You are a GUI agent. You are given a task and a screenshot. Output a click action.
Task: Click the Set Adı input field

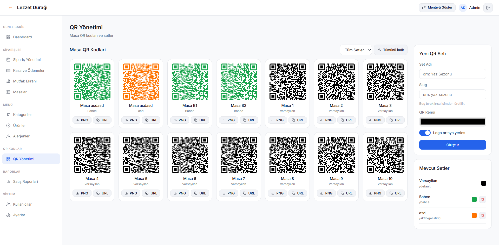tap(452, 74)
